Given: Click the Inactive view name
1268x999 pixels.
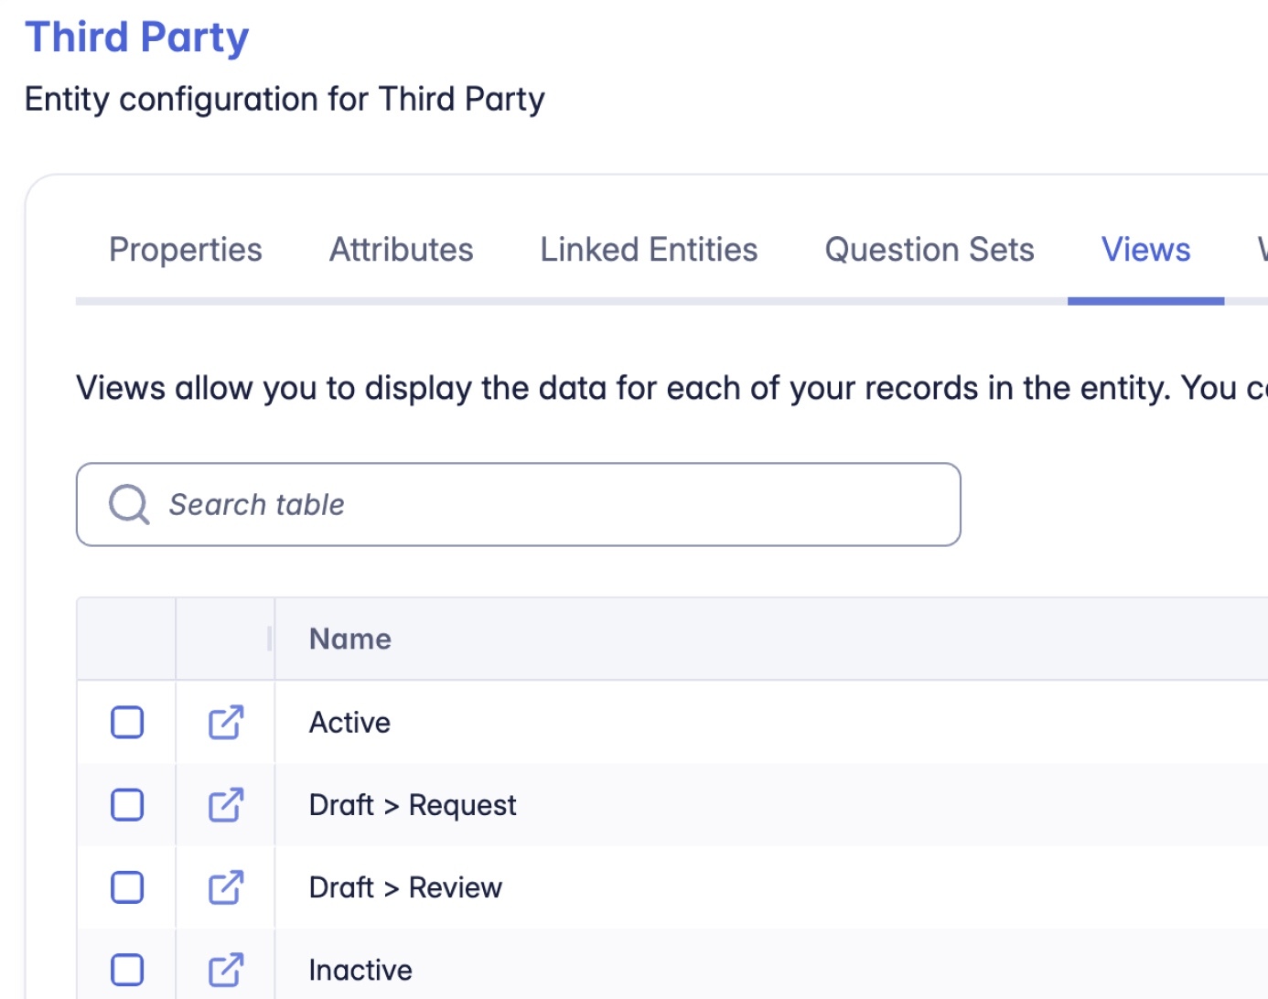Looking at the screenshot, I should coord(360,970).
